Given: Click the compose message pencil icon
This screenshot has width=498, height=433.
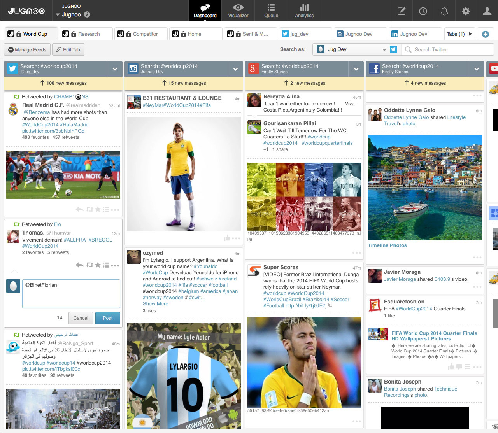Looking at the screenshot, I should click(402, 11).
